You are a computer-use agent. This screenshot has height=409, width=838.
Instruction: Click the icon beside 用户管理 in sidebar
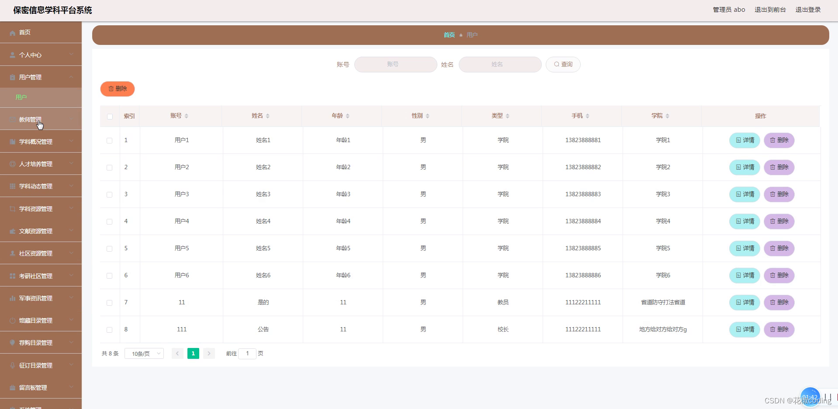tap(12, 77)
